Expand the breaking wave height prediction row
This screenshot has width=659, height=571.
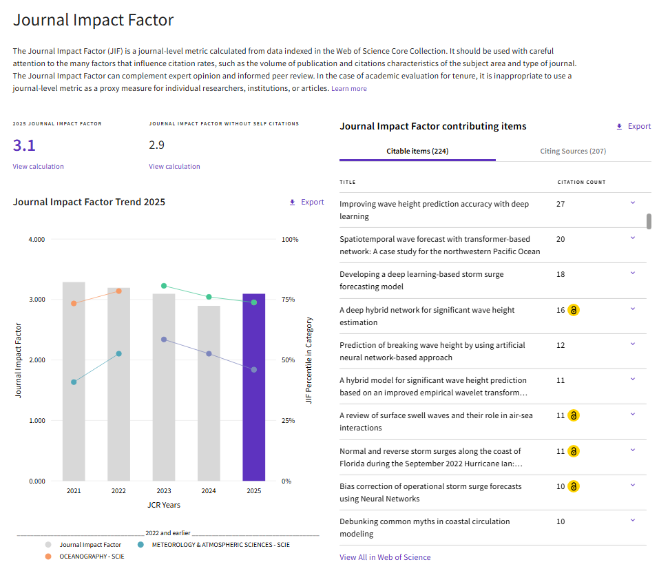tap(633, 344)
